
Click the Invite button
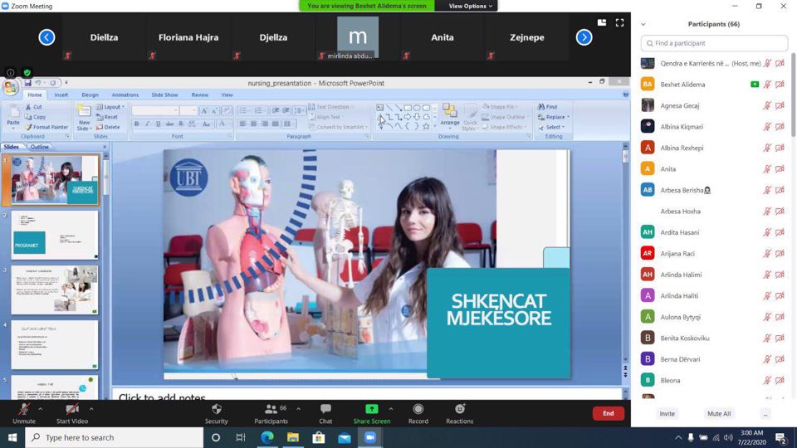coord(667,413)
